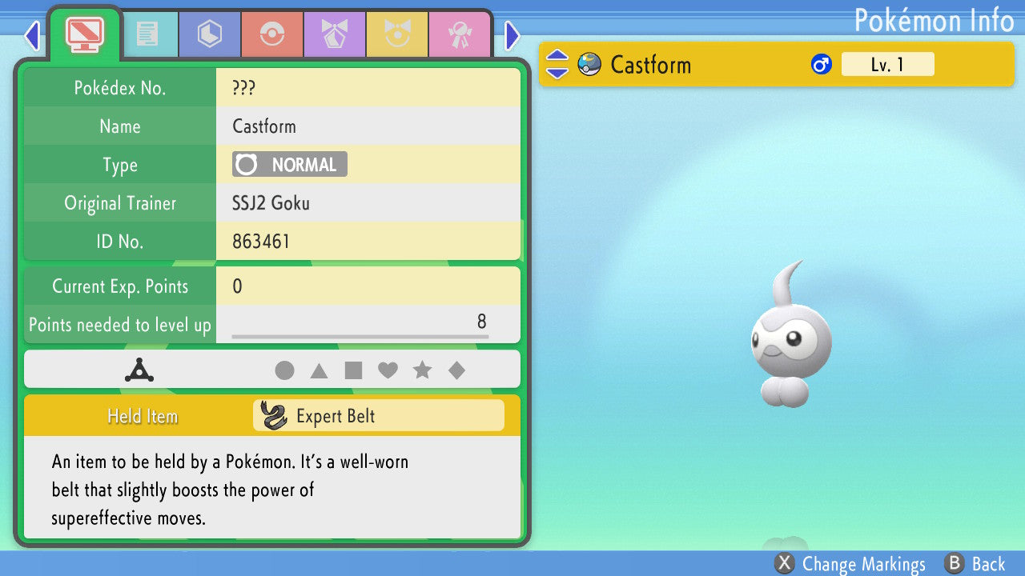Open the trainer memo tab

tap(147, 34)
